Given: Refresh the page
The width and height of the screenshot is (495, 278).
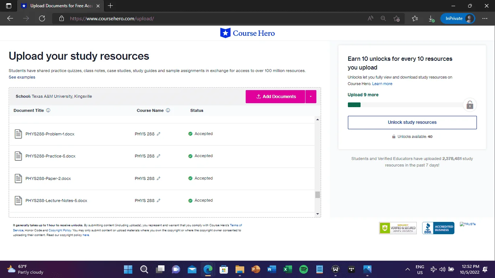Looking at the screenshot, I should pos(42,18).
